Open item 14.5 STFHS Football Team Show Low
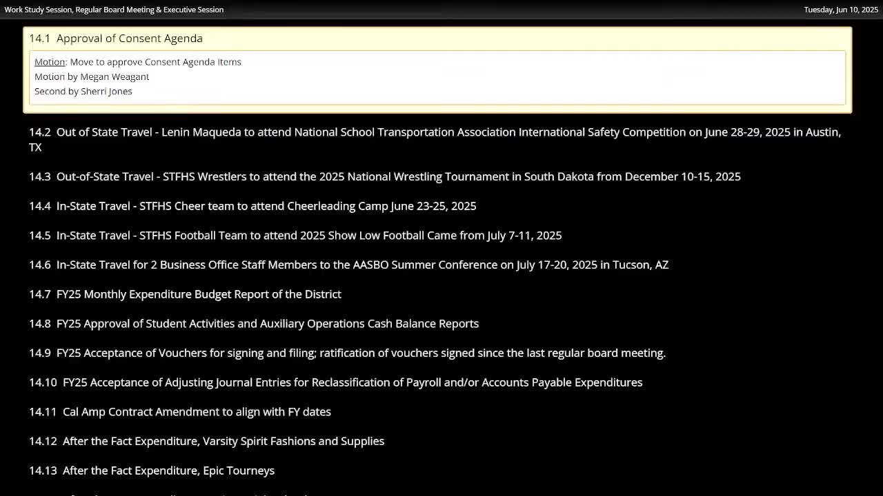 (x=295, y=236)
